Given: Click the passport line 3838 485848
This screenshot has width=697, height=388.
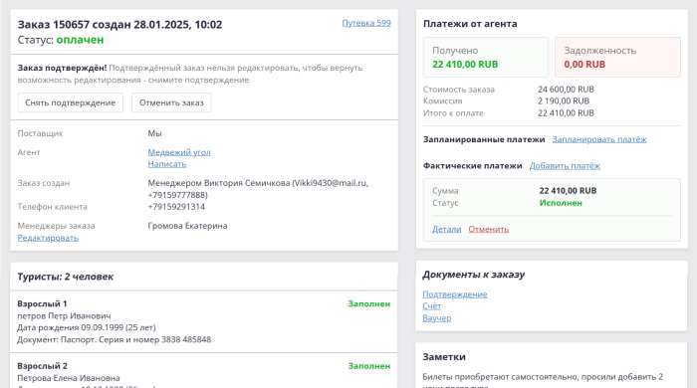Looking at the screenshot, I should [x=115, y=339].
